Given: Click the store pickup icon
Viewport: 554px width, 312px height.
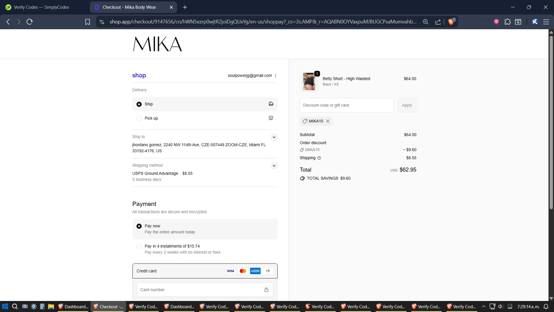Looking at the screenshot, I should [271, 118].
